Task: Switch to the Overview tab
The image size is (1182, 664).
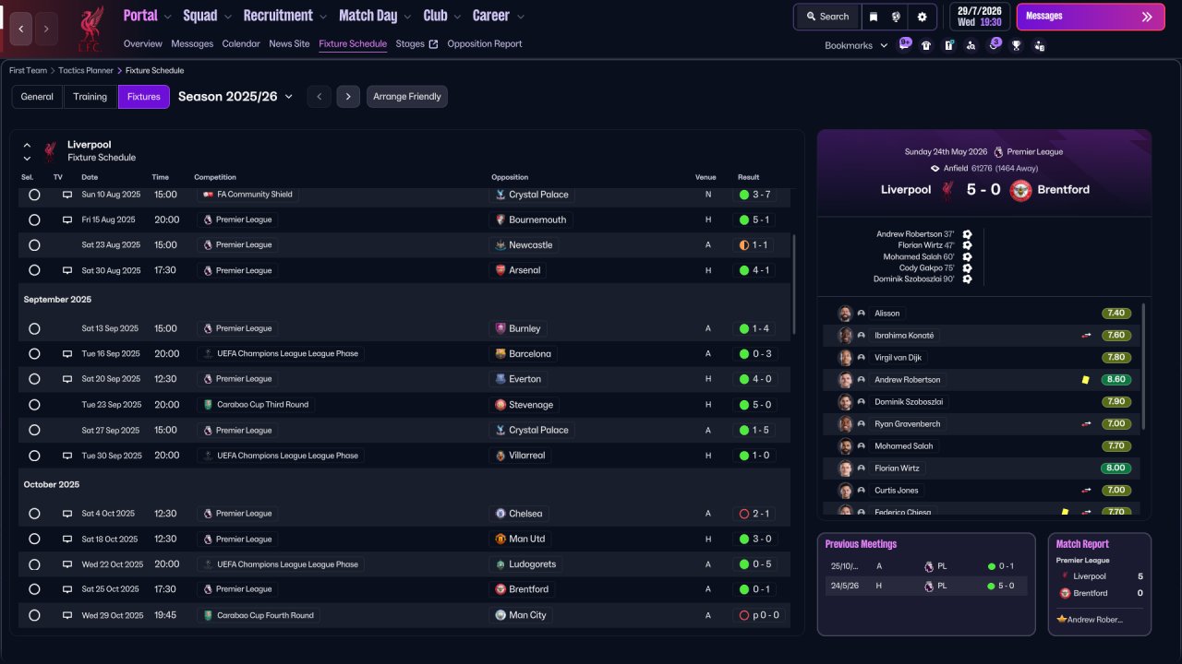Action: [x=143, y=43]
